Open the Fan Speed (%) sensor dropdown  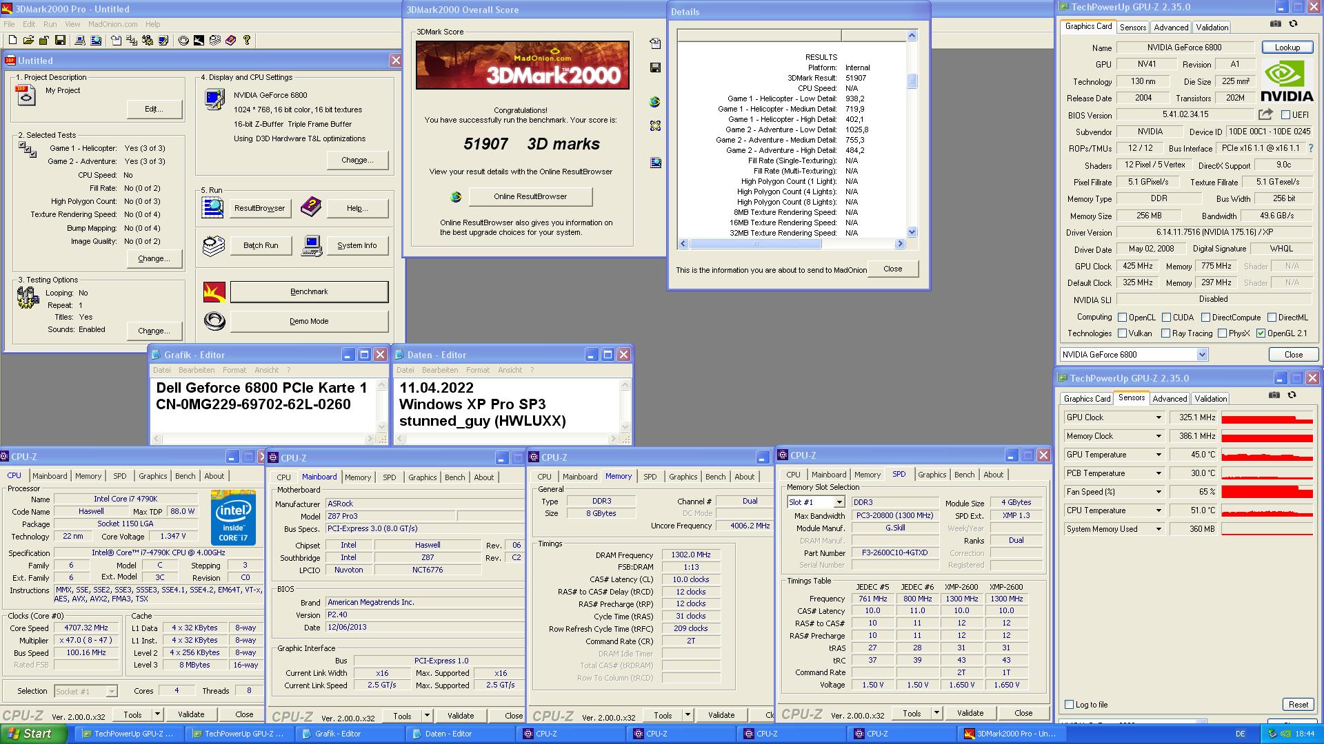coord(1158,492)
